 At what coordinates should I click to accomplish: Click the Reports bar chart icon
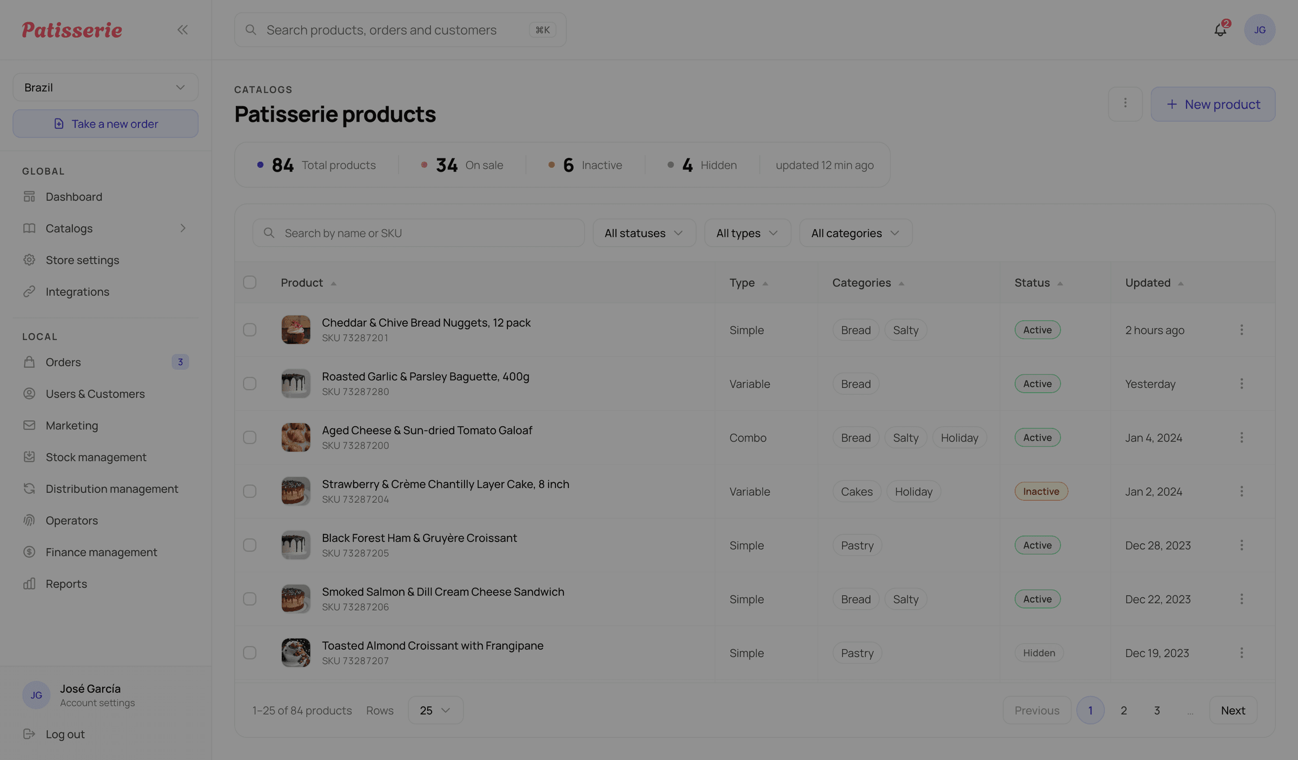(29, 584)
